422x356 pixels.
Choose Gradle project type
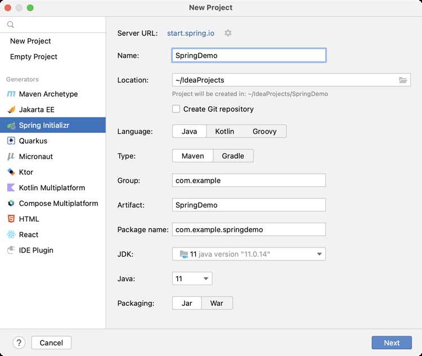tap(233, 156)
